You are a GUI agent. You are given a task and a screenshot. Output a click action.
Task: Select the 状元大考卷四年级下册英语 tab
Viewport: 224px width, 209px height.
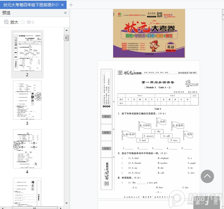[33, 5]
